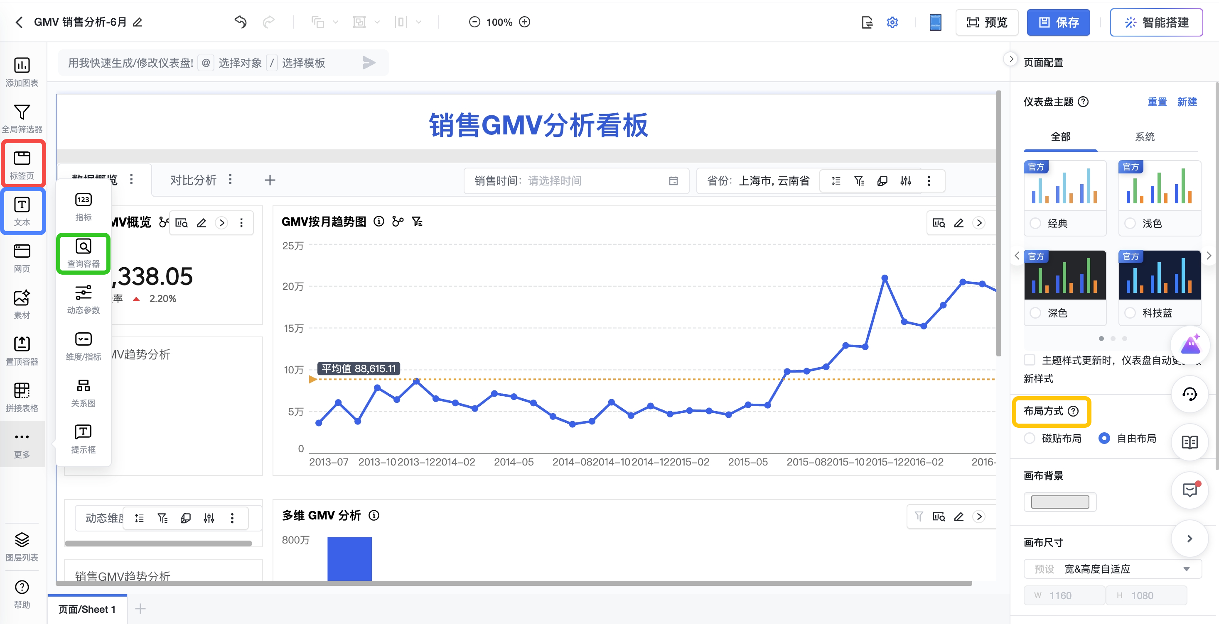Click the 重置 theme link

pyautogui.click(x=1157, y=102)
